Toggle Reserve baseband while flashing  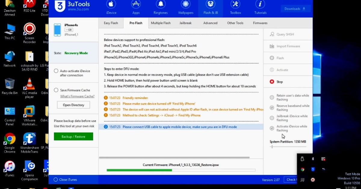272,108
